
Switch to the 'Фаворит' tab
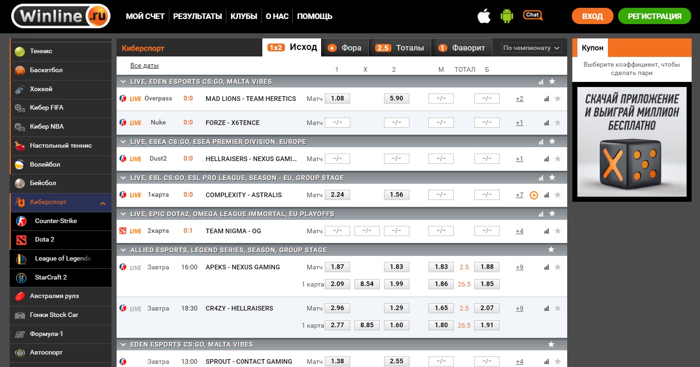coord(461,48)
